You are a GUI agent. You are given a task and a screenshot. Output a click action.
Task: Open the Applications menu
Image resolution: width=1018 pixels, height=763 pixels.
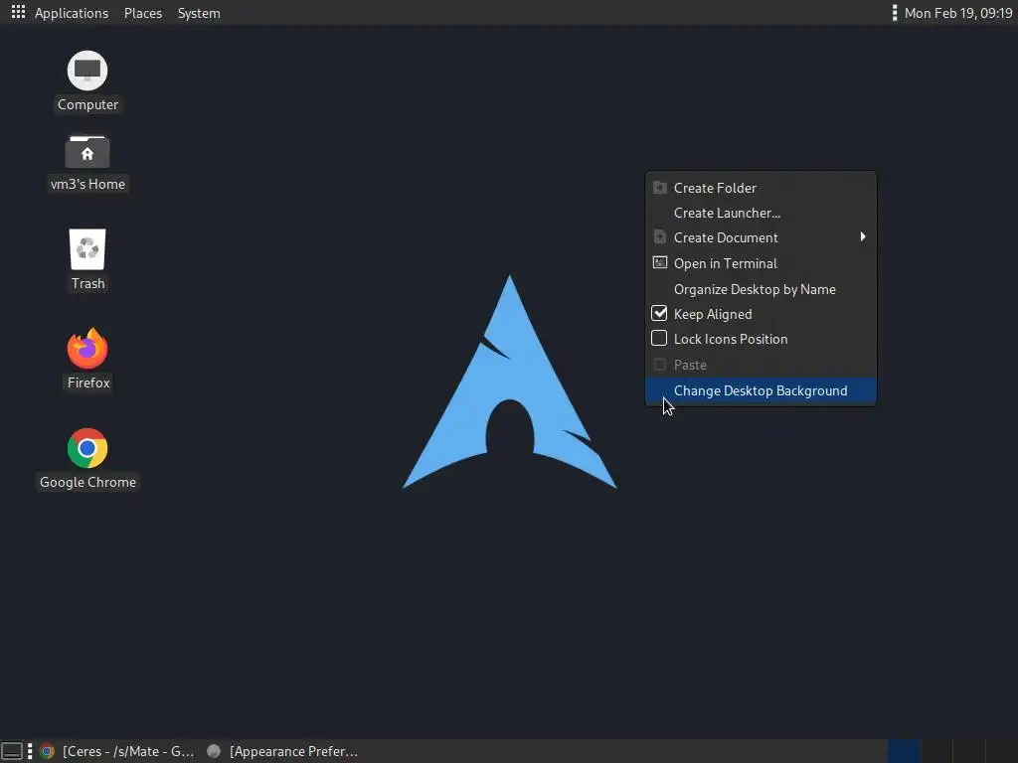point(72,13)
